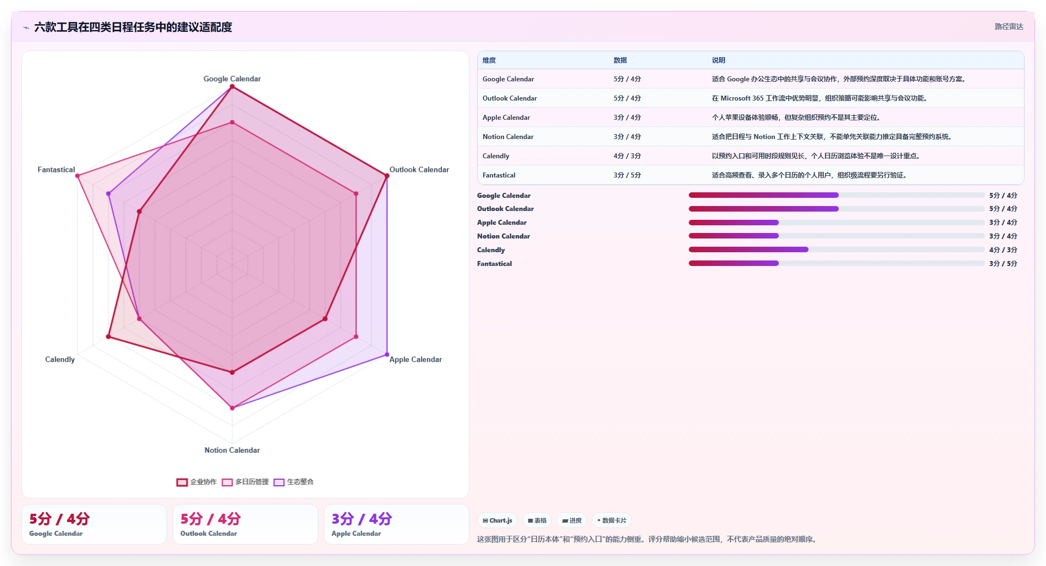The width and height of the screenshot is (1046, 566).
Task: Select the Outlook Calendar cell in the table
Action: (x=510, y=98)
